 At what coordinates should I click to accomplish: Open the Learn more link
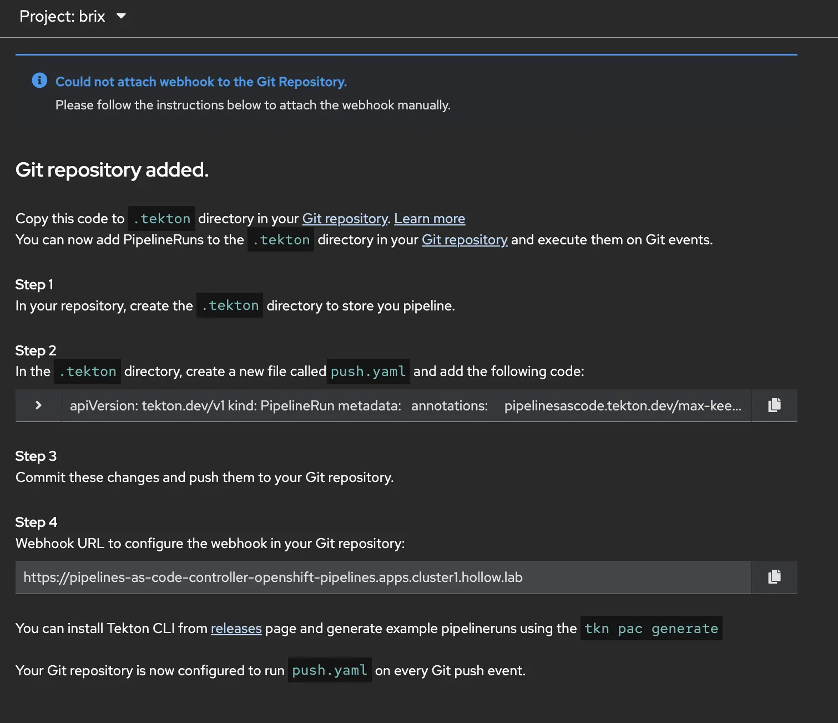(430, 219)
